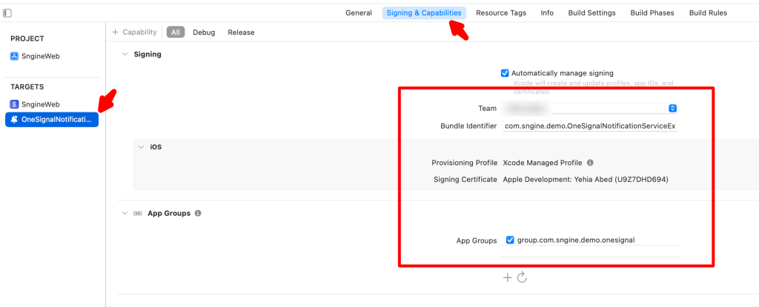Click the SngineWeb target app icon

tap(14, 104)
